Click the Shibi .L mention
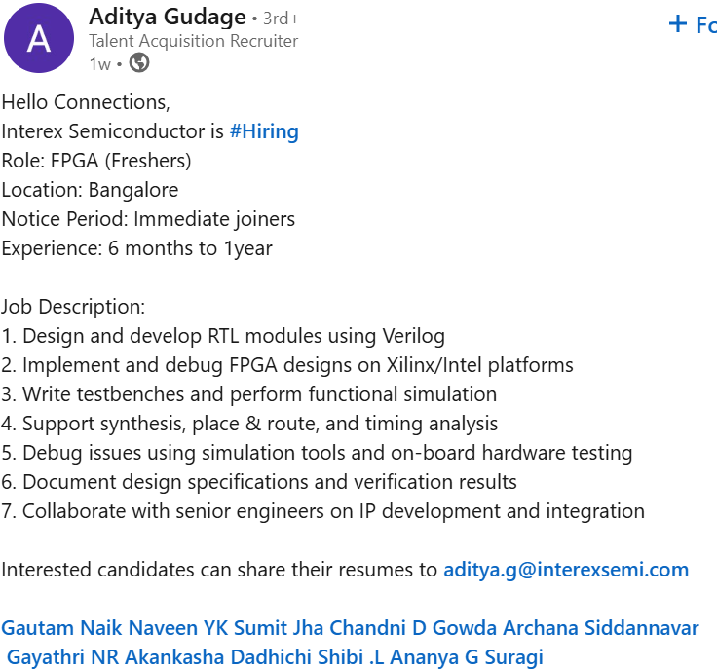 [352, 657]
